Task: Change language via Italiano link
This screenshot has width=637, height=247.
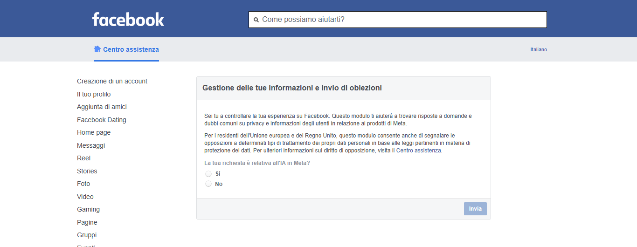Action: tap(539, 49)
